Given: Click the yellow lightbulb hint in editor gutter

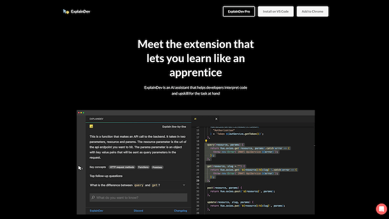Looking at the screenshot, I should pos(206,141).
